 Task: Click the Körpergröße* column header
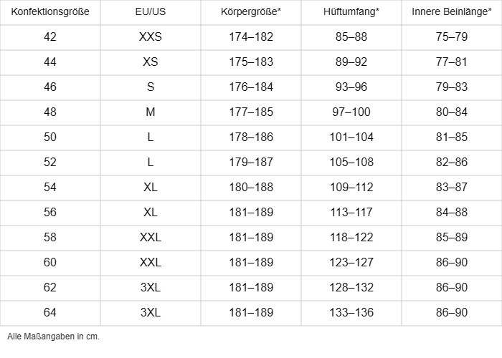point(251,13)
